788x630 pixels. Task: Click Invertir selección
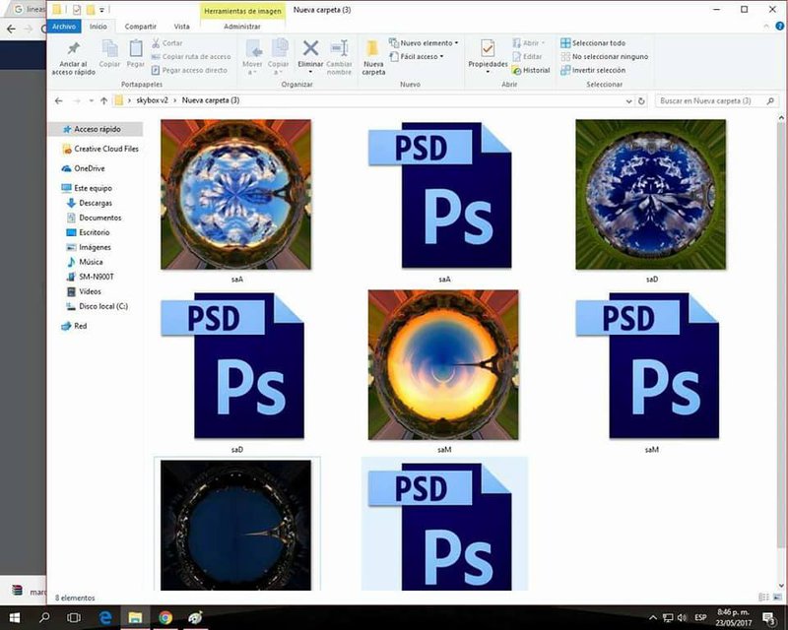point(593,70)
